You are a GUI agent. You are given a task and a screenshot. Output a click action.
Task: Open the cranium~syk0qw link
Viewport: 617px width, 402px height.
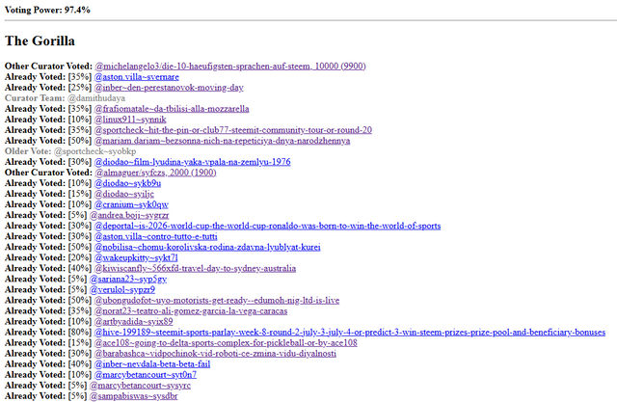tap(131, 204)
